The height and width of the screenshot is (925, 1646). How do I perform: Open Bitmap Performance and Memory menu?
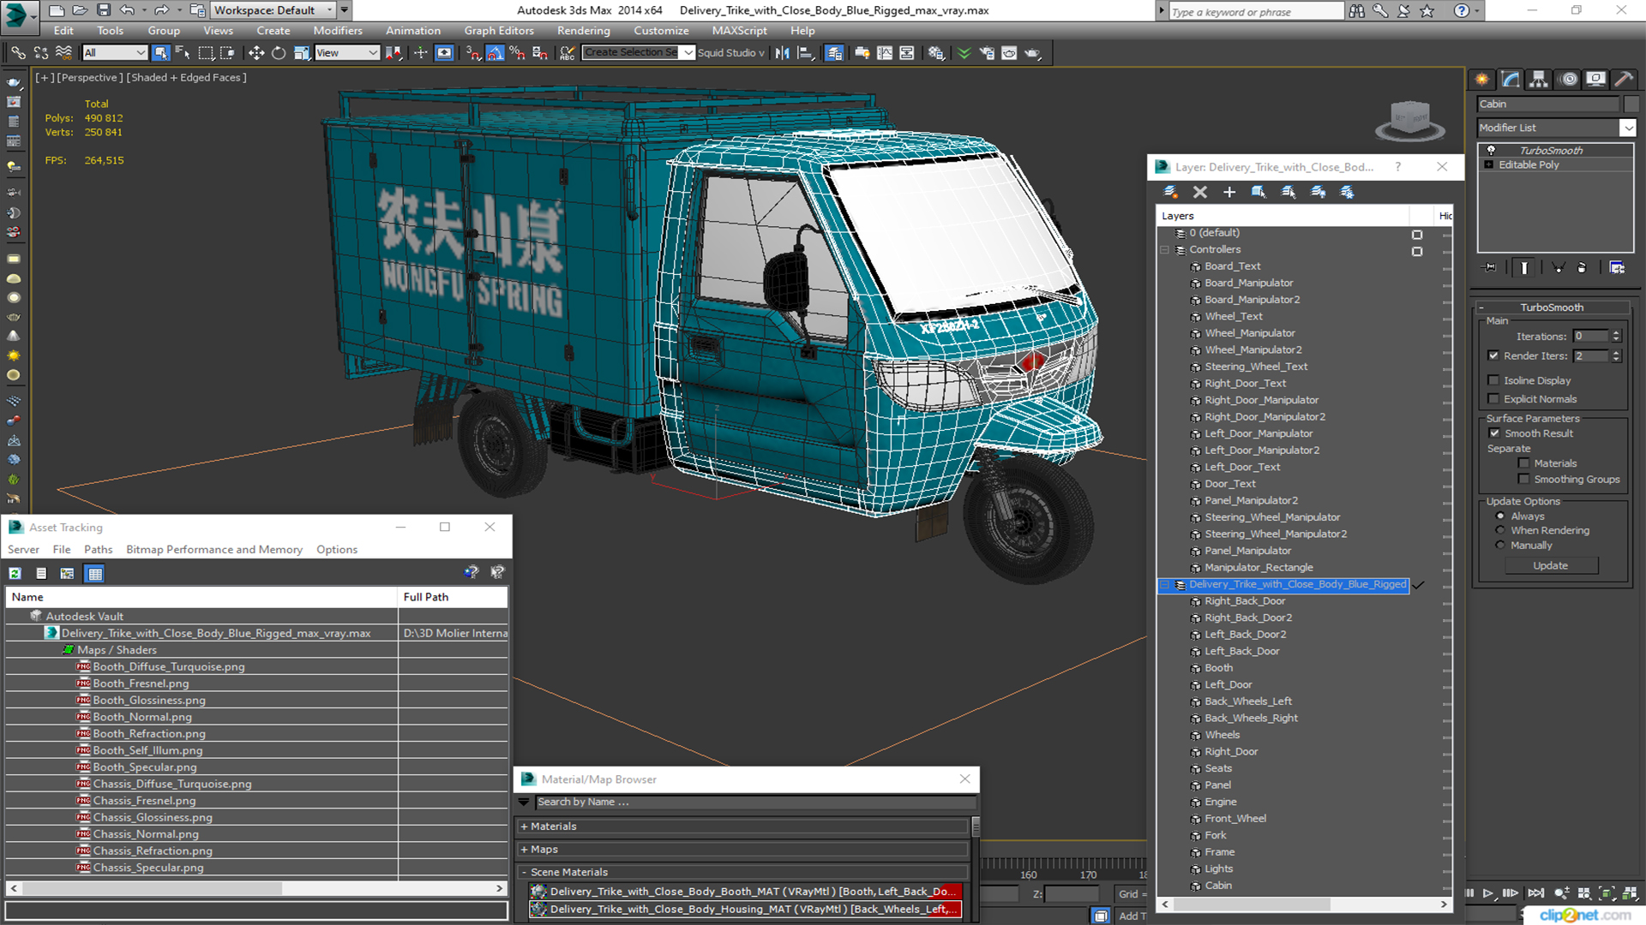click(214, 550)
